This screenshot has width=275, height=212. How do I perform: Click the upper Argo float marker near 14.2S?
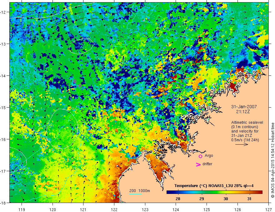[x=75, y=81]
